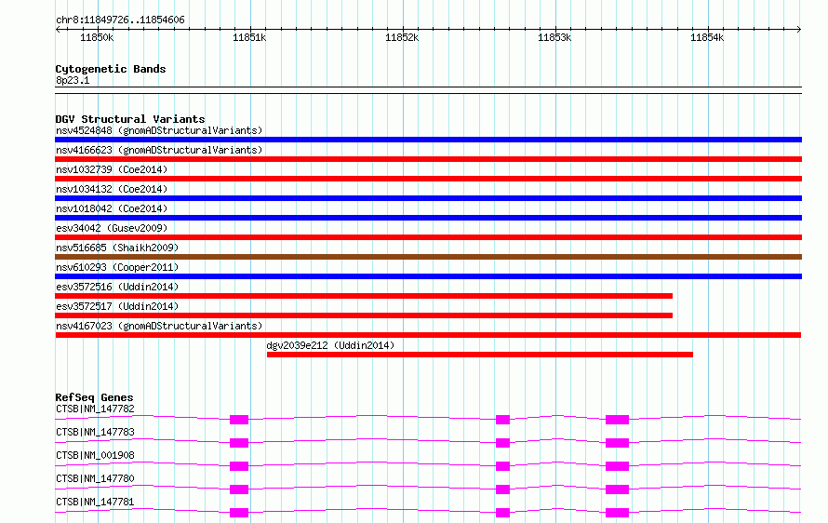Open nsv4166623 gnomADStructuralVariants label
The width and height of the screenshot is (828, 523).
pyautogui.click(x=159, y=150)
